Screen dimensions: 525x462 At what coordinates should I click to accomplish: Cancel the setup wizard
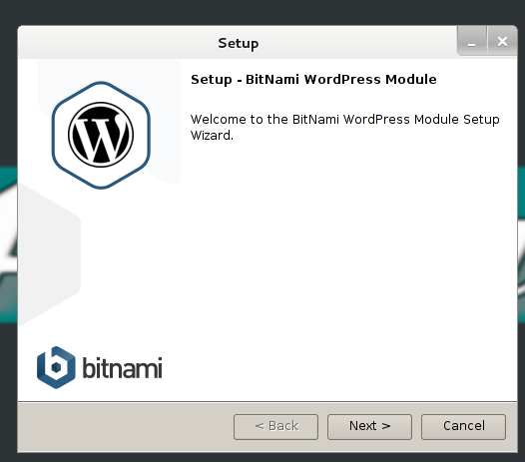click(463, 426)
